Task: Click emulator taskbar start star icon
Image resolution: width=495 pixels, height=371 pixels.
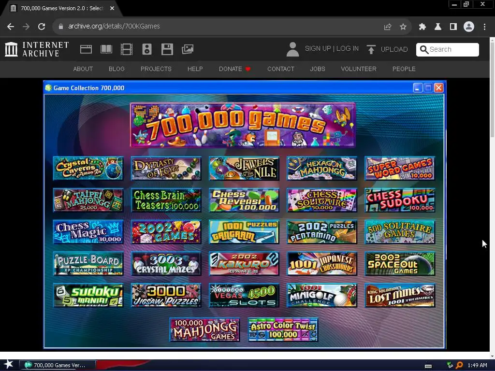Action: pos(9,364)
